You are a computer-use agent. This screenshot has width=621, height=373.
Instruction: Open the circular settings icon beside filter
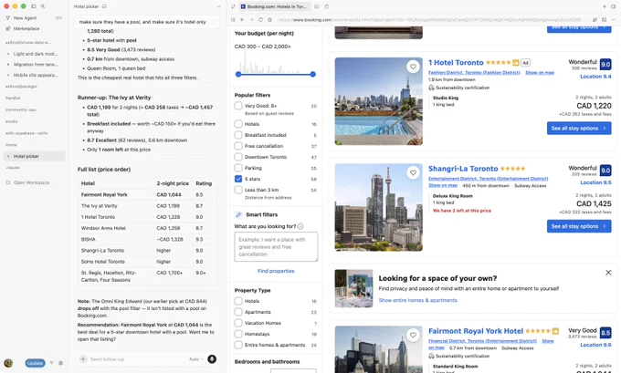(60, 363)
